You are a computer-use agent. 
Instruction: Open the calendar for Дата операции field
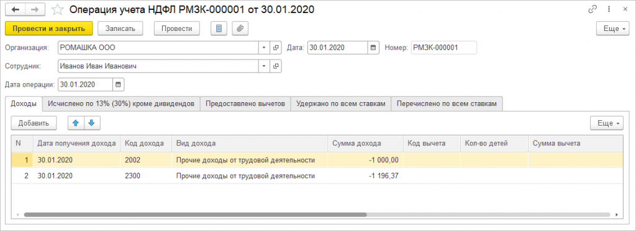(118, 85)
